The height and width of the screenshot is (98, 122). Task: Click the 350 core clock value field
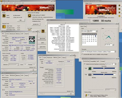pos(86,68)
